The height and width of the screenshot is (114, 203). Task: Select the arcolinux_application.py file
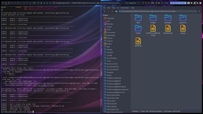pyautogui.click(x=153, y=30)
